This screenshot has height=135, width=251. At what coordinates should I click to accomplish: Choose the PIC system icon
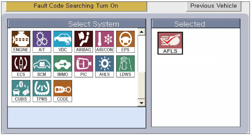(x=84, y=66)
